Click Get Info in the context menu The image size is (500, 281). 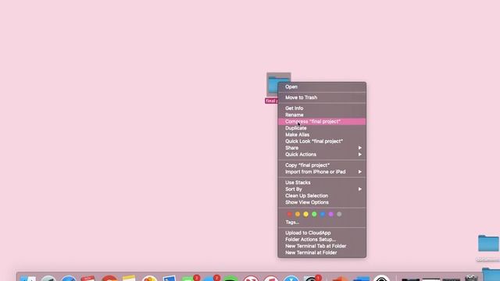click(x=322, y=108)
